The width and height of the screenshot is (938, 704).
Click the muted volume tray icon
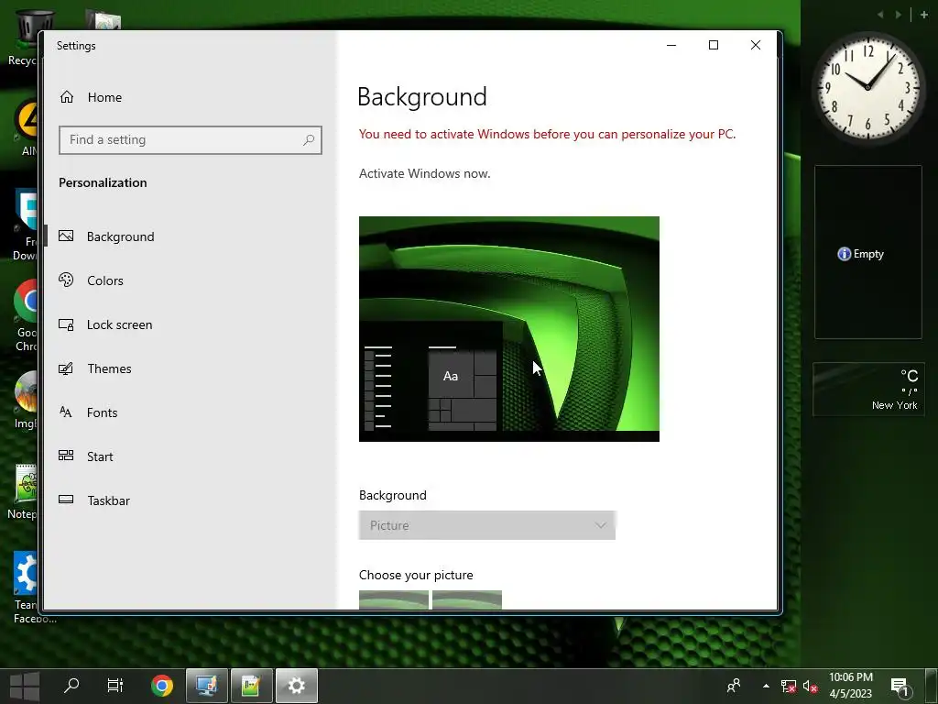pos(810,686)
